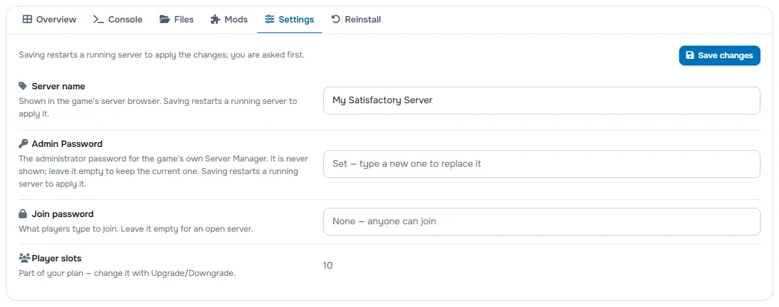The image size is (779, 307).
Task: Click the tag icon beside Server name
Action: point(23,86)
